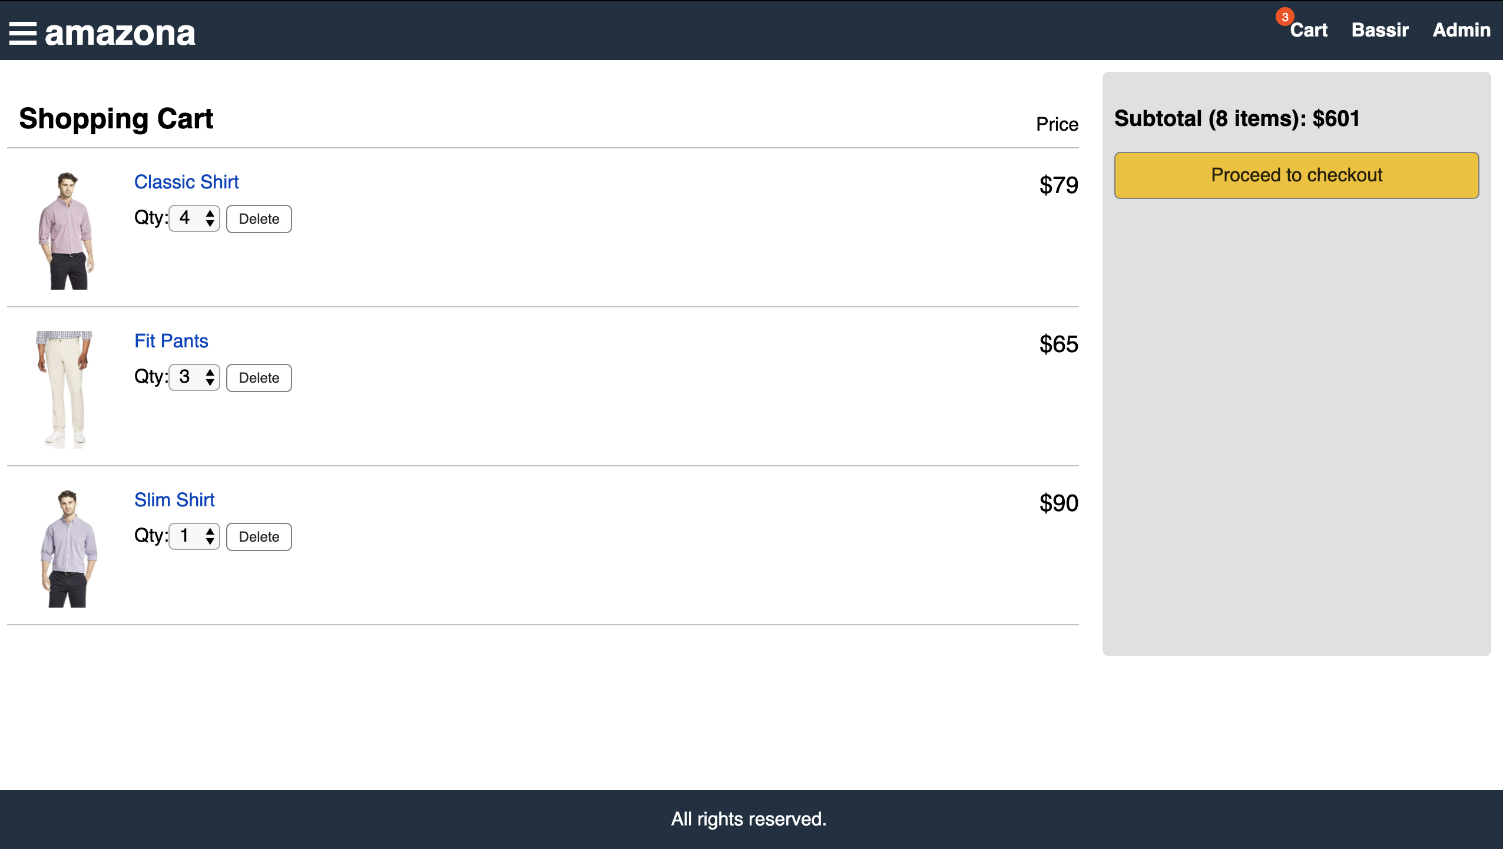
Task: Open the Fit Pants product link
Action: (171, 341)
